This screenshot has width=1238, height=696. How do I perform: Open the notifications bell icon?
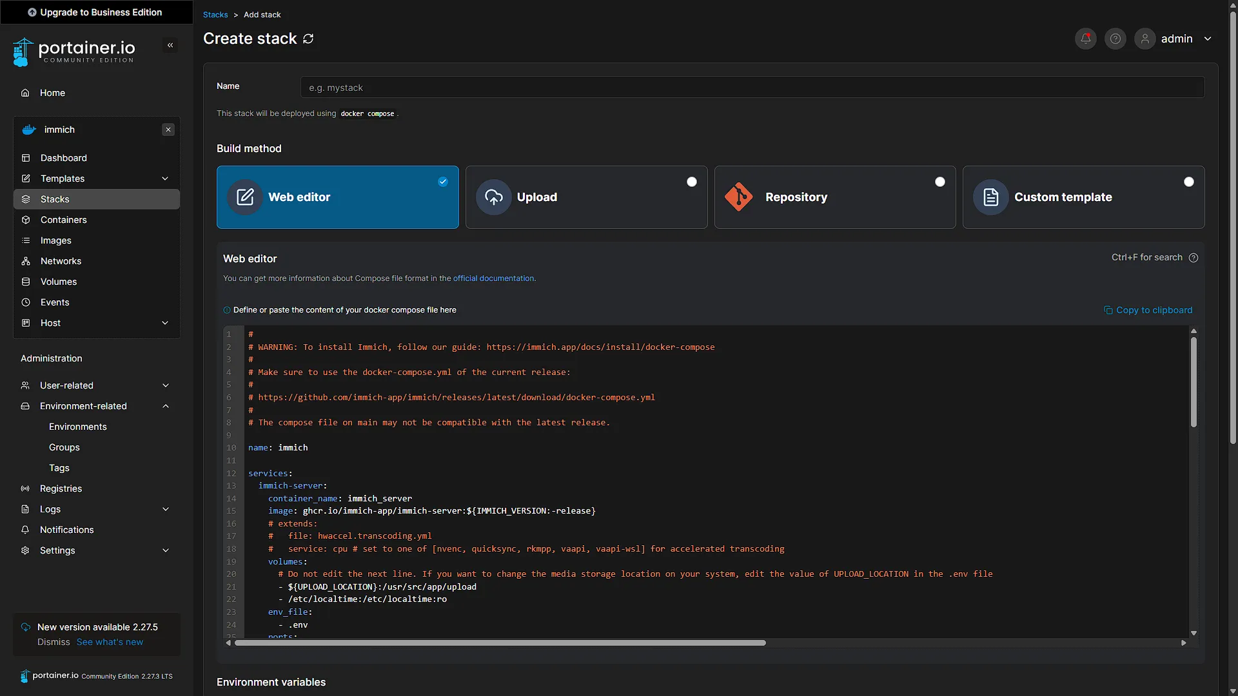(x=1086, y=39)
